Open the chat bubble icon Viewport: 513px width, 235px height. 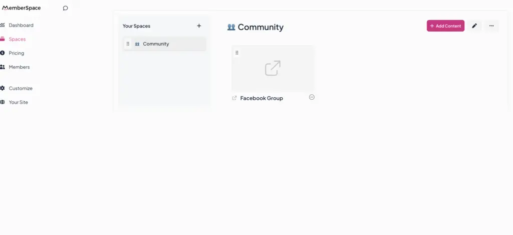tap(66, 8)
